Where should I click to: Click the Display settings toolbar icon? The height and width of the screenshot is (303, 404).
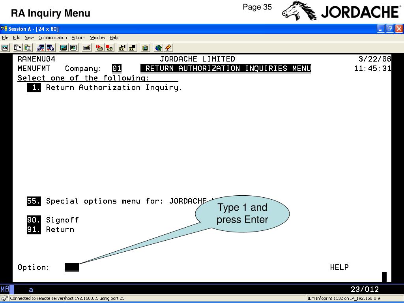64,48
